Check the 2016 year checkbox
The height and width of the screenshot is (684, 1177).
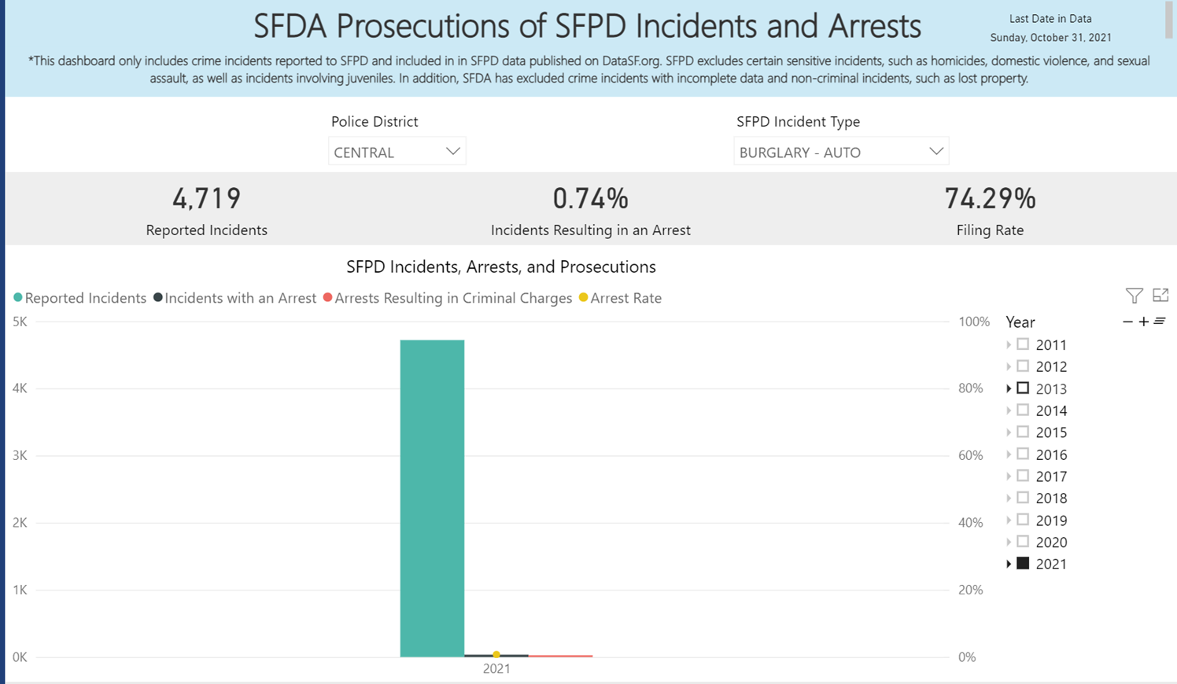1023,454
